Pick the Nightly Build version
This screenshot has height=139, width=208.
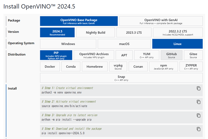point(96,33)
